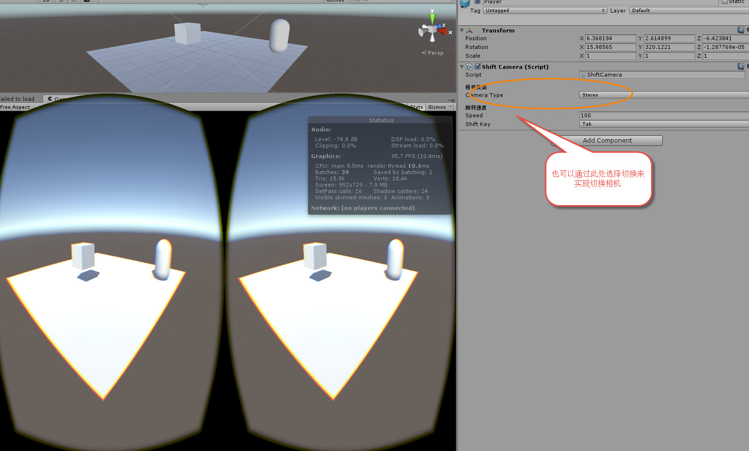Open the Layer dropdown showing Default
The height and width of the screenshot is (451, 749).
click(x=689, y=10)
